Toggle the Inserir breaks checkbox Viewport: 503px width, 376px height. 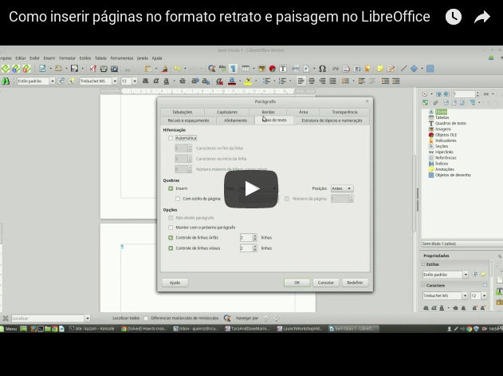coord(171,188)
